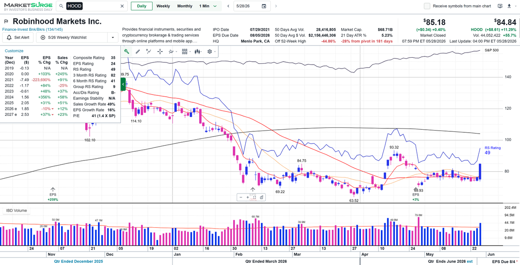Viewport: 520px width, 265px height.
Task: Click the Composite Rating 35 row
Action: (x=94, y=58)
